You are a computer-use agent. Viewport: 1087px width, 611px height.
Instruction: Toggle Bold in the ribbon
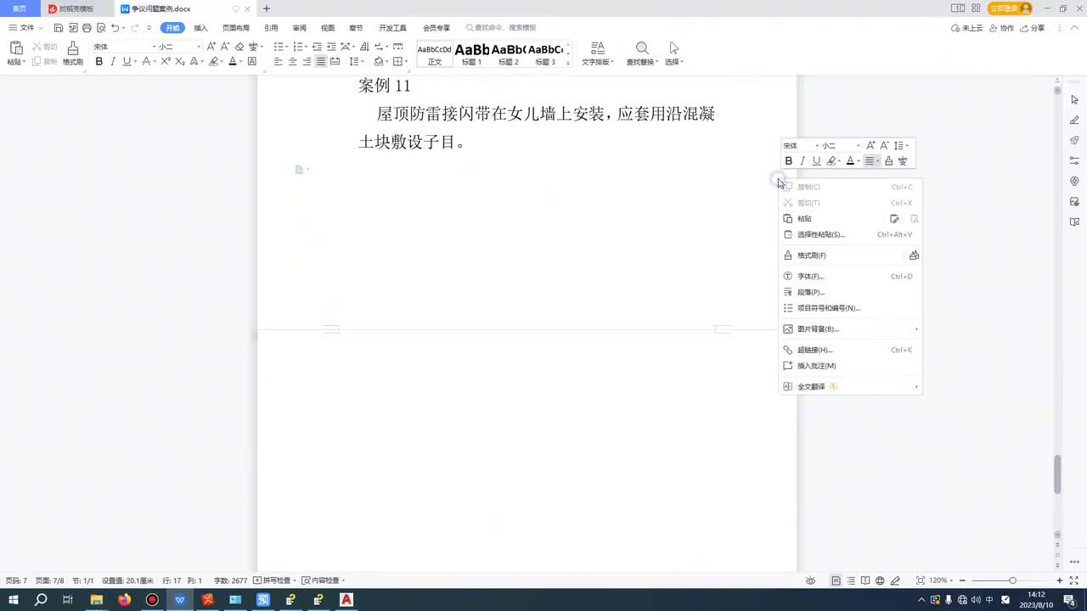point(99,62)
